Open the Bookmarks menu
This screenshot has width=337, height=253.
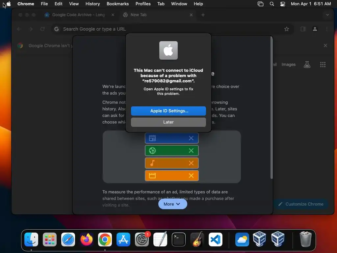pos(117,4)
